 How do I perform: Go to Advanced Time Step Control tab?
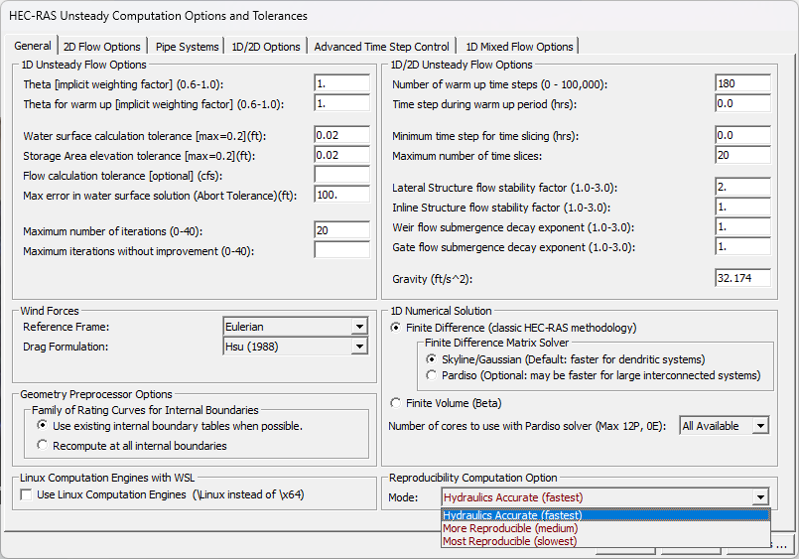[381, 47]
